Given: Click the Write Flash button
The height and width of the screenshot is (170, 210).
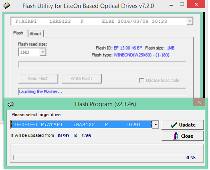Looking at the screenshot, I should pyautogui.click(x=82, y=79).
